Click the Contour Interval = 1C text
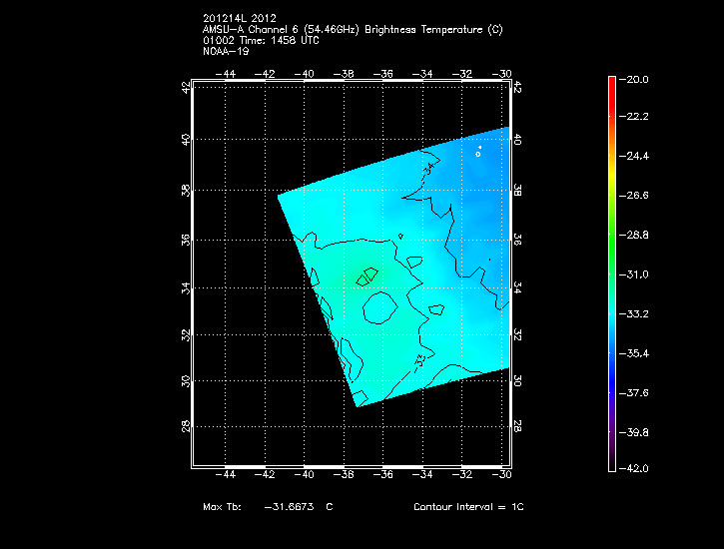 468,507
